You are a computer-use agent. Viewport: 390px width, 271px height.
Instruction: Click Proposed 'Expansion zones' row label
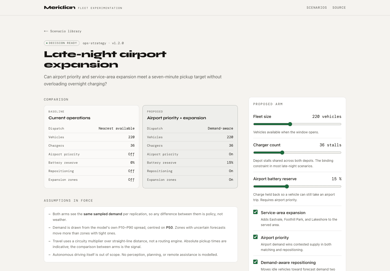(162, 180)
